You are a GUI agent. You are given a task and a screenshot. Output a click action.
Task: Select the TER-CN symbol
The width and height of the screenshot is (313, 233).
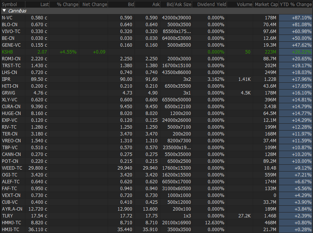click(x=9, y=134)
